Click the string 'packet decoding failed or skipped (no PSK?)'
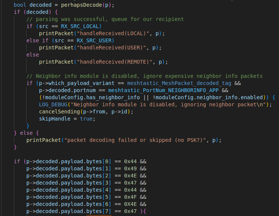279x216 pixels. click(135, 140)
